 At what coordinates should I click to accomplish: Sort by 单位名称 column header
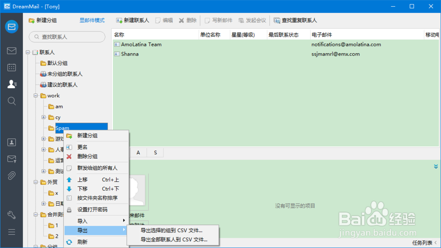214,35
